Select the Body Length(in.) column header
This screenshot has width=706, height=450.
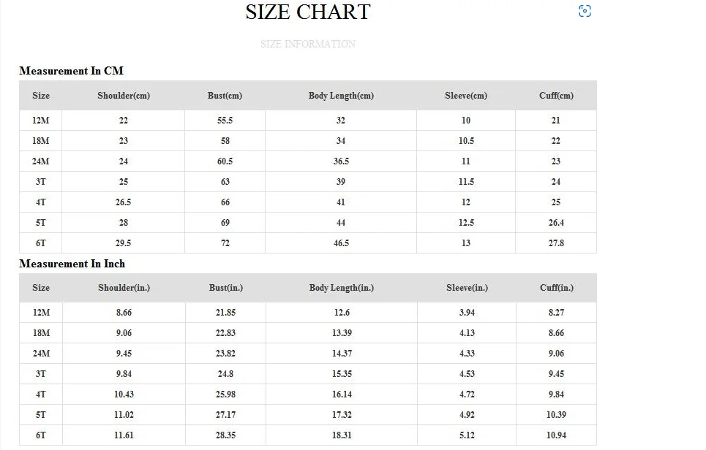coord(341,288)
